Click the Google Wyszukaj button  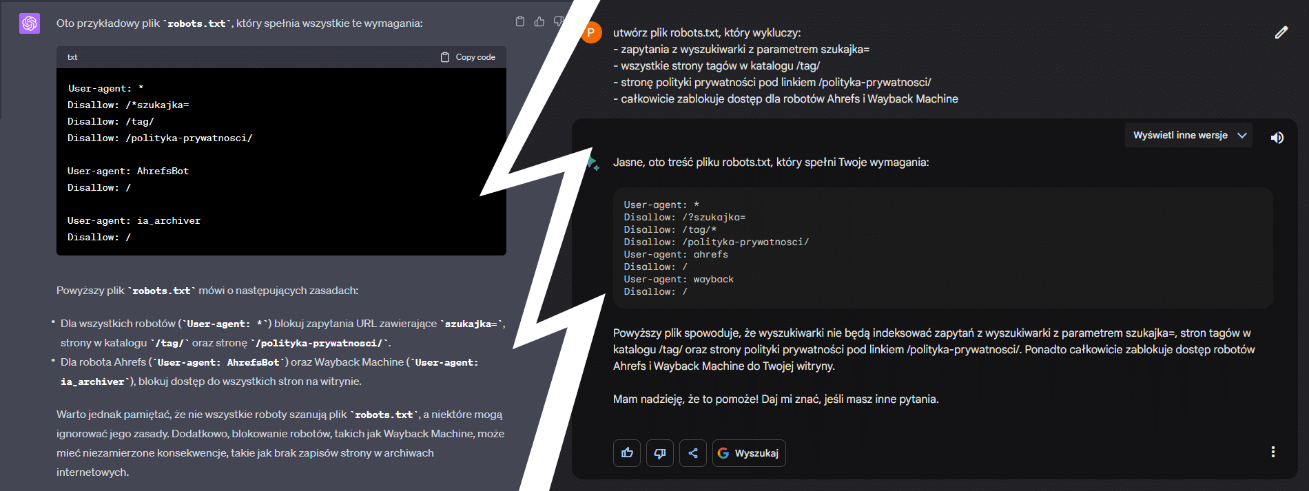point(749,453)
